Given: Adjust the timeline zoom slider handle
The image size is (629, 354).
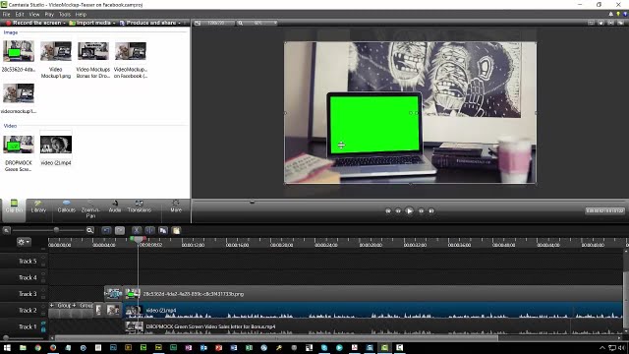Looking at the screenshot, I should click(56, 230).
